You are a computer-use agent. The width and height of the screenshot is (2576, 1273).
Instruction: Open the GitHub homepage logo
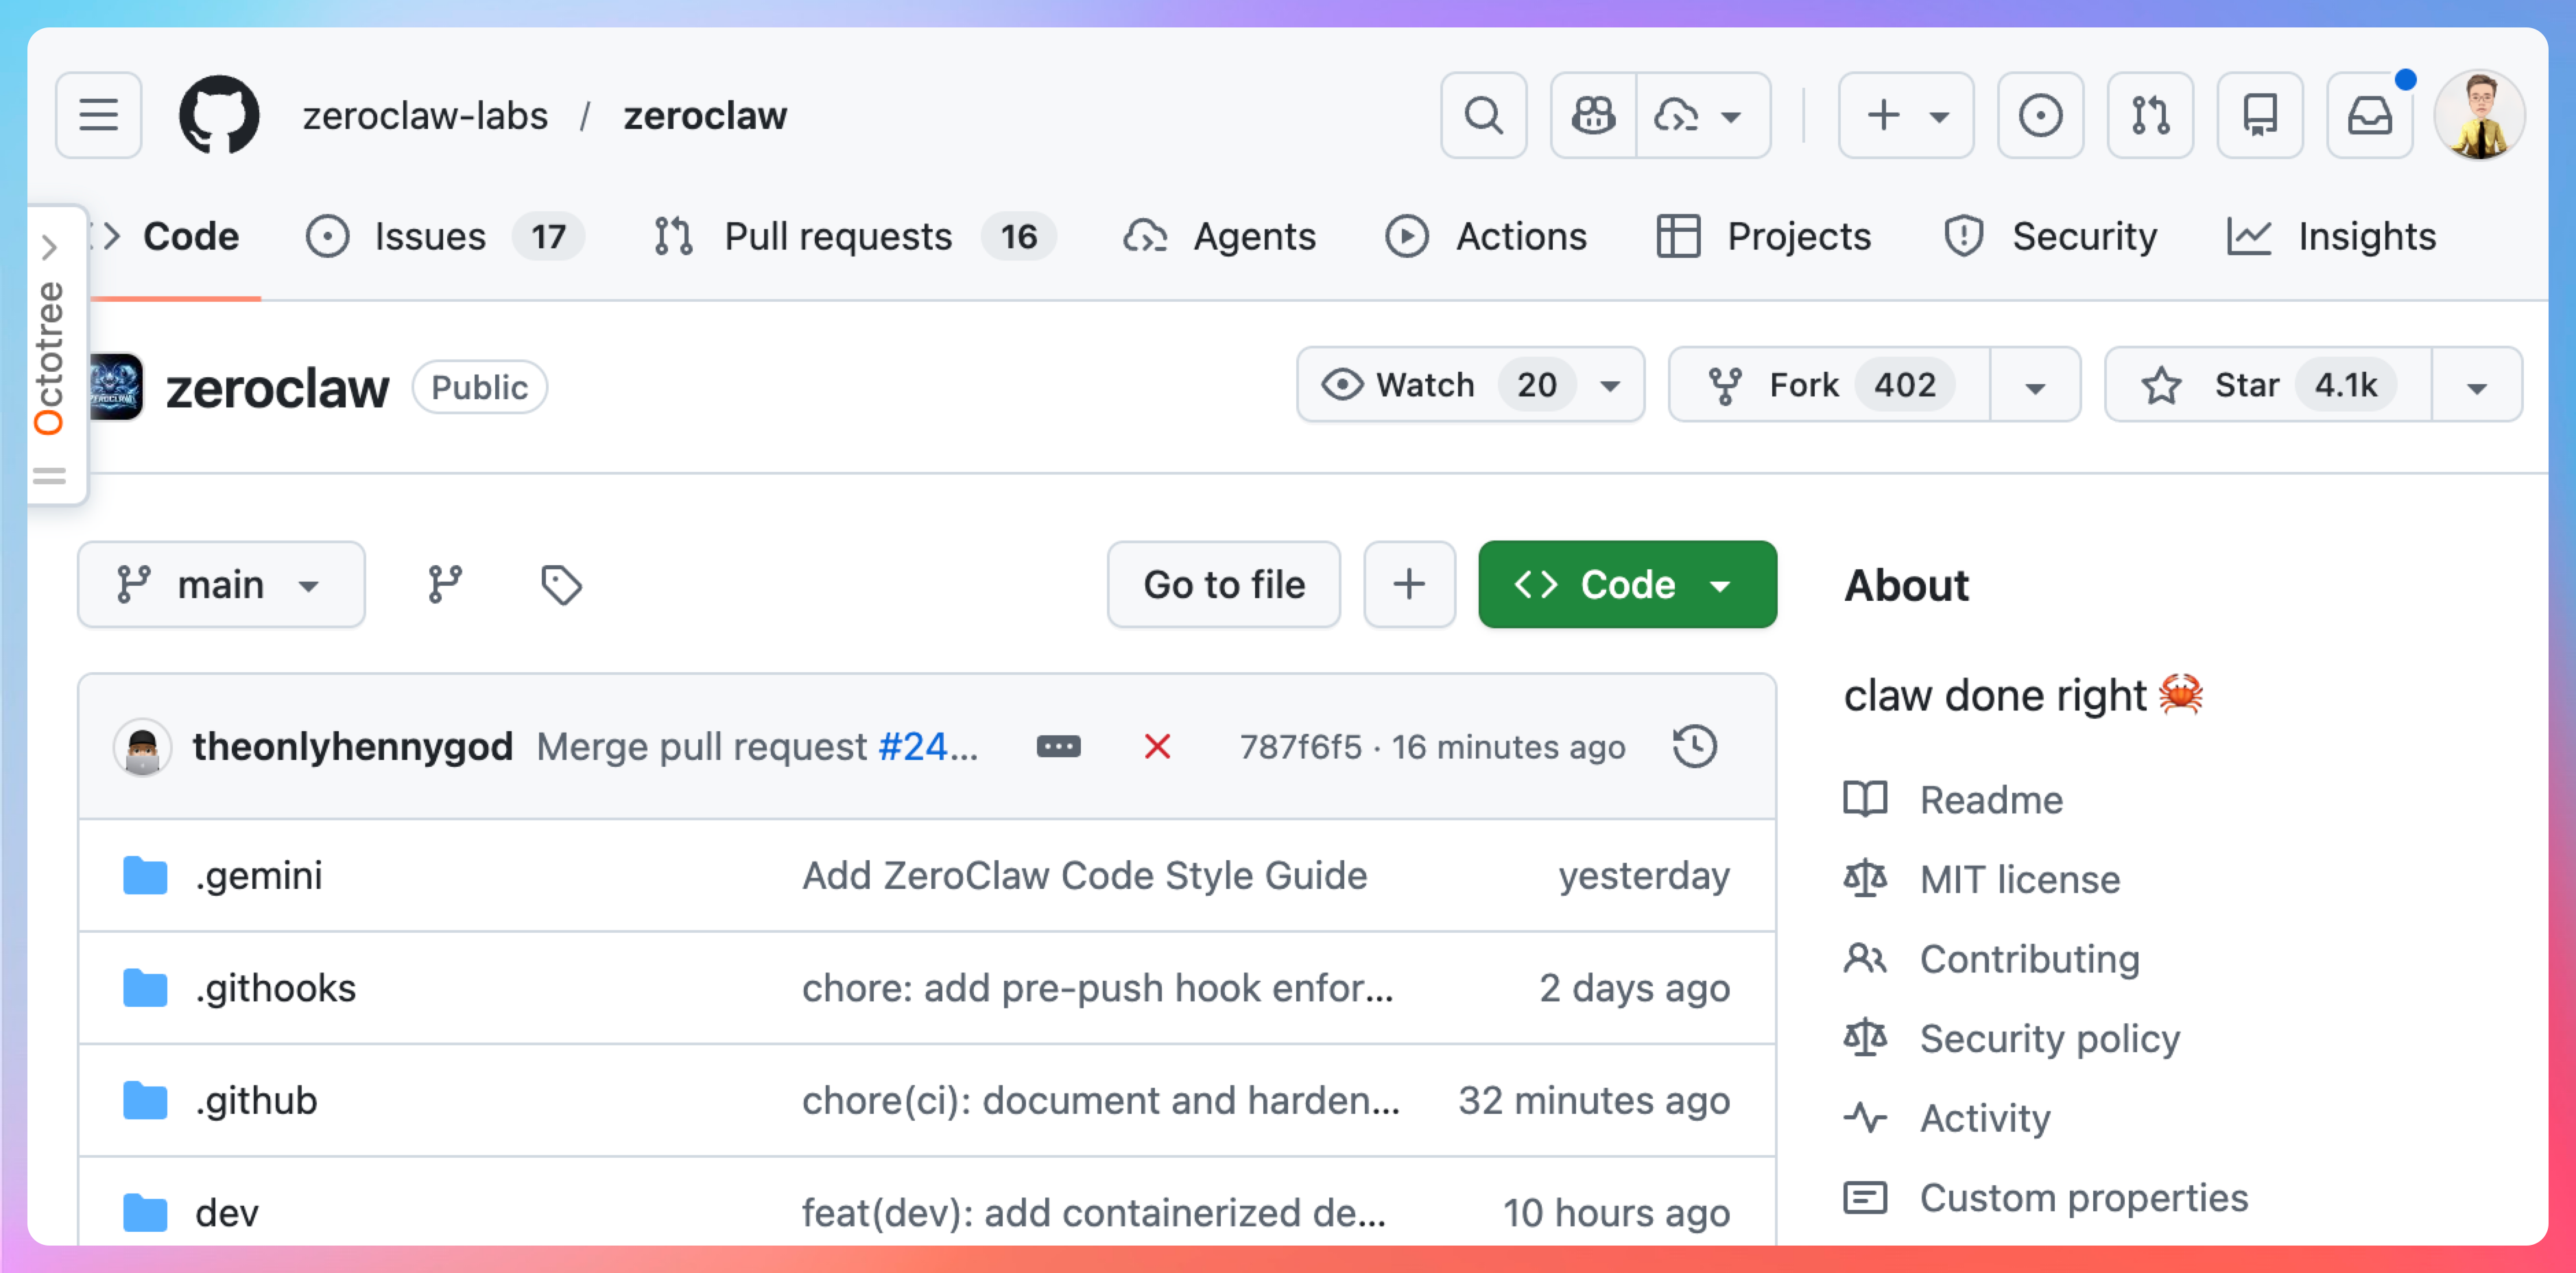pos(219,115)
